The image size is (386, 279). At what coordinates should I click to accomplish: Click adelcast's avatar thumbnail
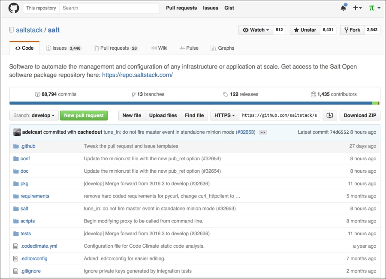point(17,132)
